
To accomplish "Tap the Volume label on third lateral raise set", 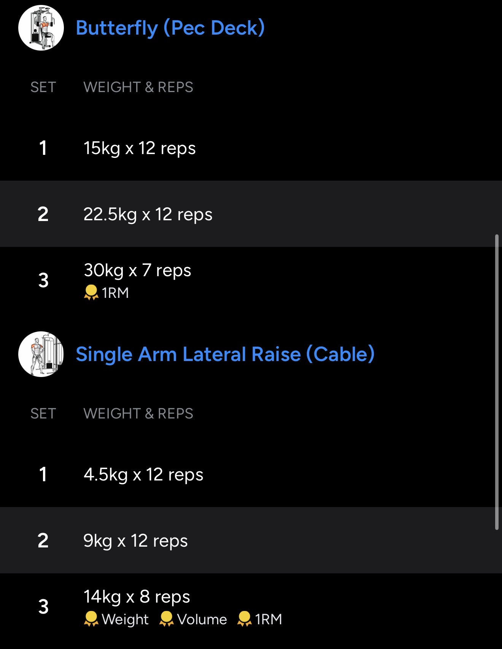I will tap(202, 619).
